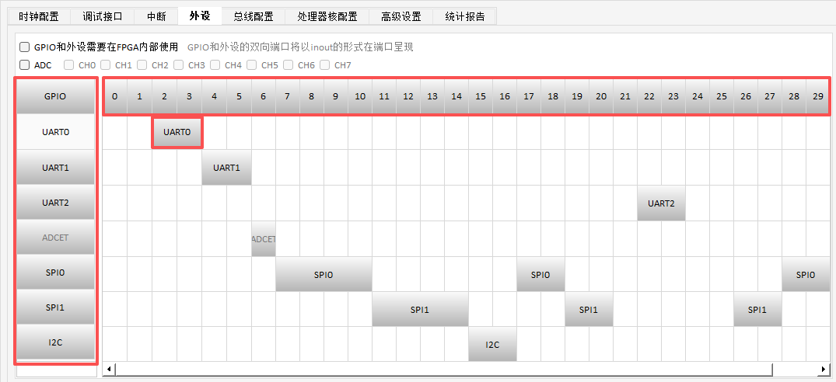Switch to the 统计报告 tab
The width and height of the screenshot is (836, 382).
click(465, 16)
